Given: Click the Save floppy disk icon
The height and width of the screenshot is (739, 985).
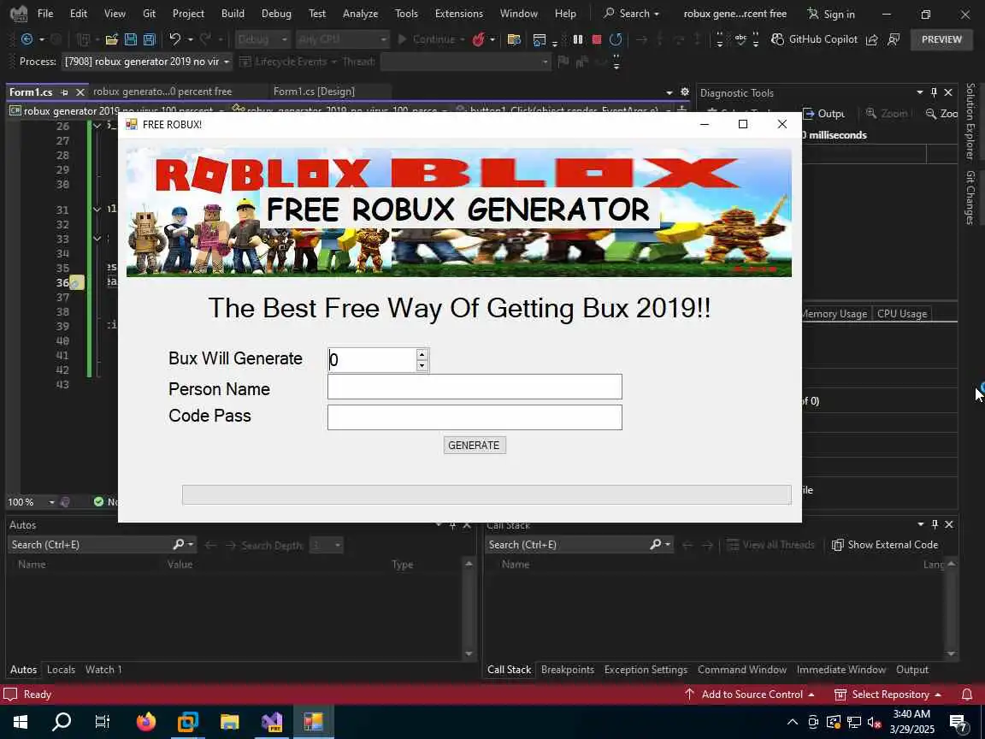Looking at the screenshot, I should 131,39.
